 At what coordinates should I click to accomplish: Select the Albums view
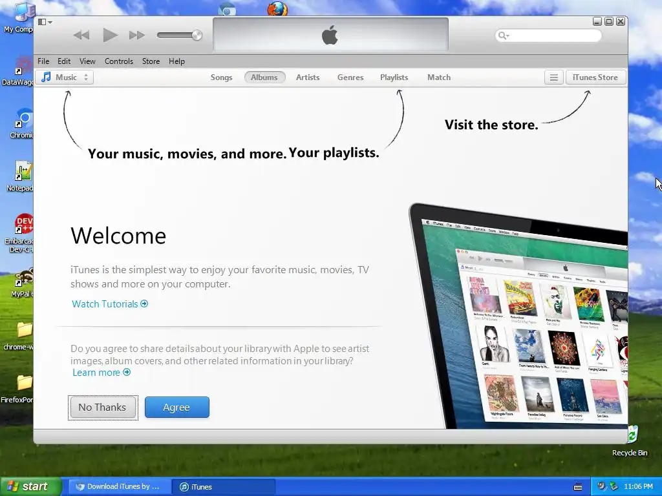(x=264, y=77)
